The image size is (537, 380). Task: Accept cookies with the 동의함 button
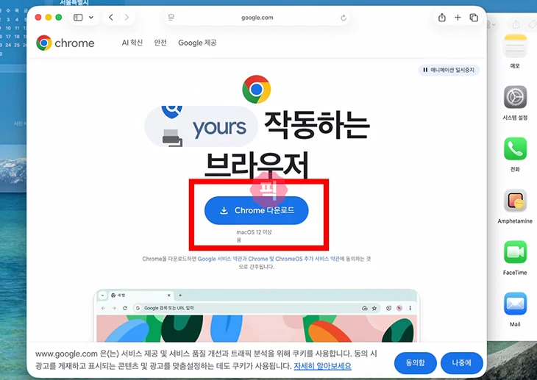416,363
